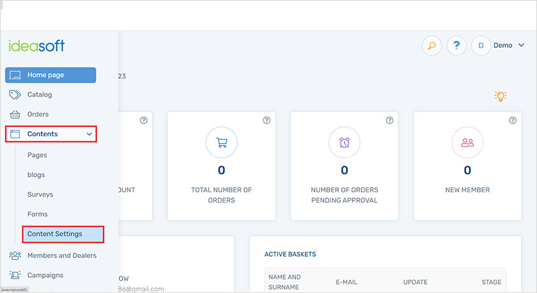This screenshot has height=293, width=537.
Task: Open the Demo account name
Action: click(503, 45)
